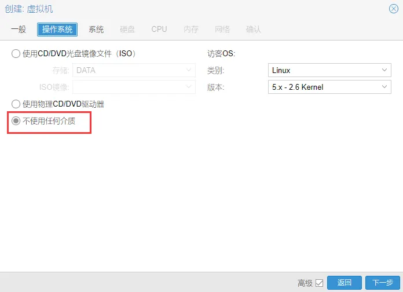Go to the CPU tab
The image size is (403, 292).
(x=159, y=30)
